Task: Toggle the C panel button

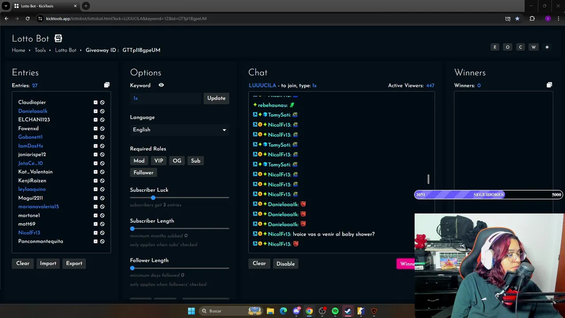Action: click(520, 47)
